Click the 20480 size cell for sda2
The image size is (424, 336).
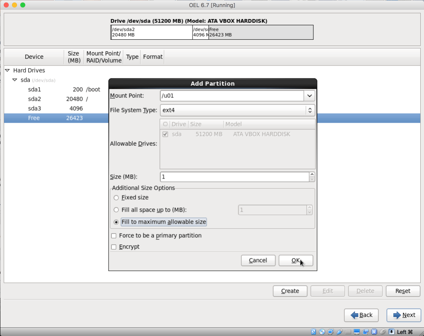pos(75,99)
